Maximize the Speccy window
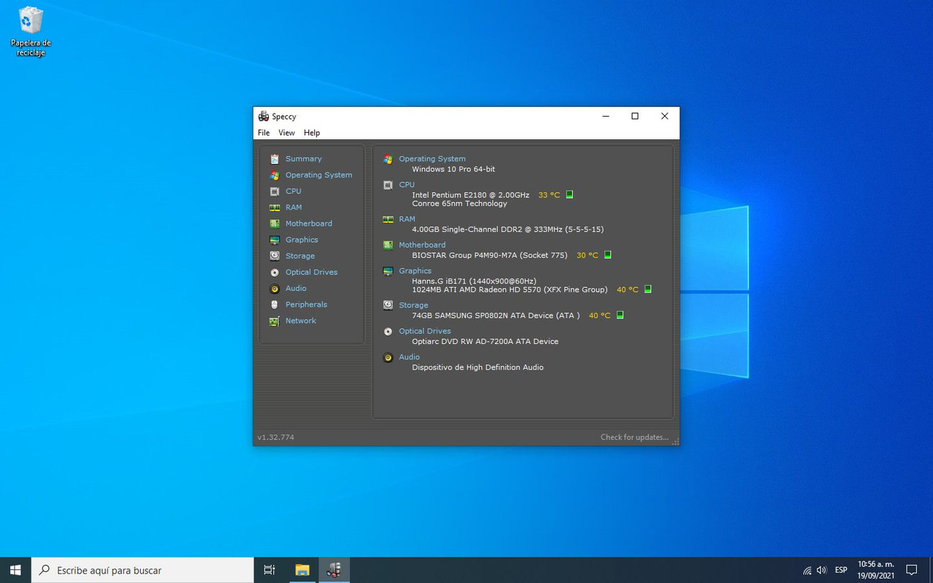The width and height of the screenshot is (933, 583). (x=635, y=116)
